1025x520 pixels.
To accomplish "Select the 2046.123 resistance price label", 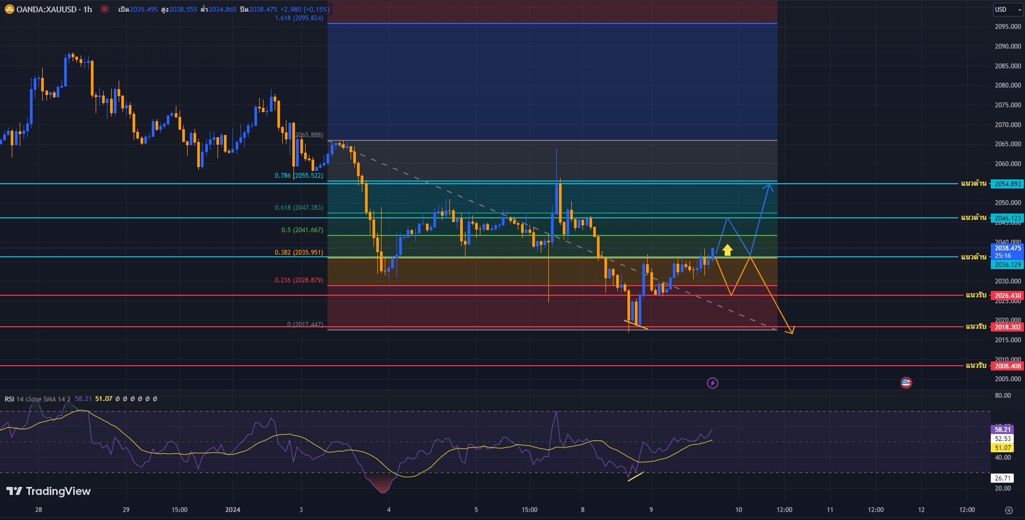I will click(1007, 218).
